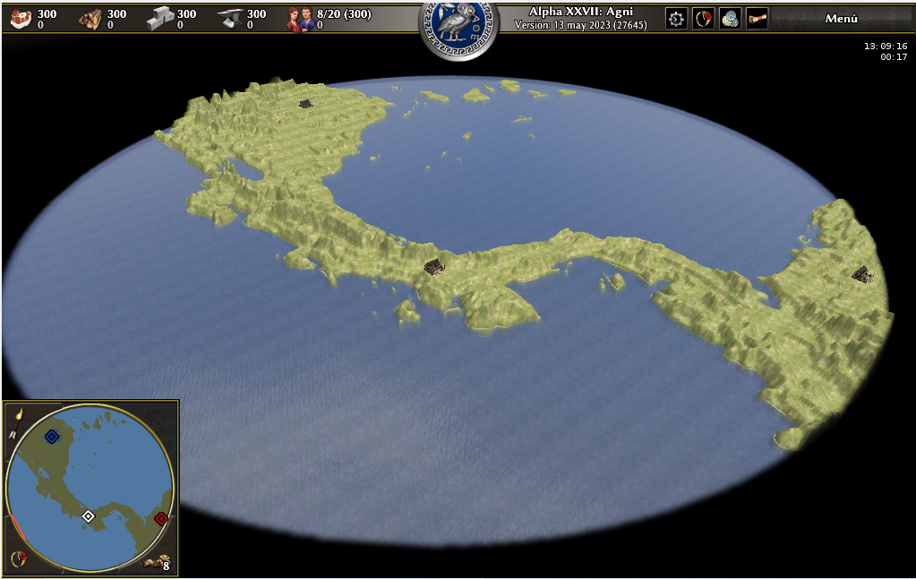The image size is (916, 579).
Task: Toggle diplomacy colors ring on minimap
Action: click(17, 559)
